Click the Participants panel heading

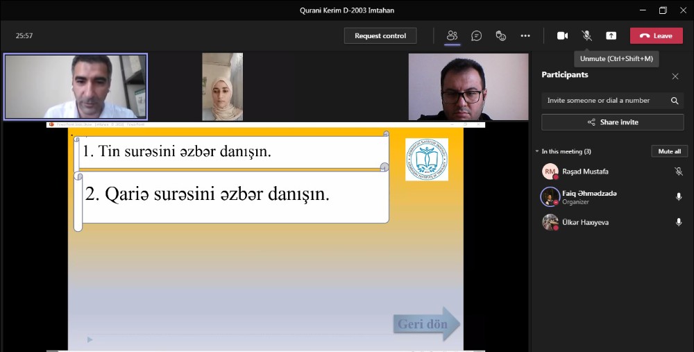565,75
